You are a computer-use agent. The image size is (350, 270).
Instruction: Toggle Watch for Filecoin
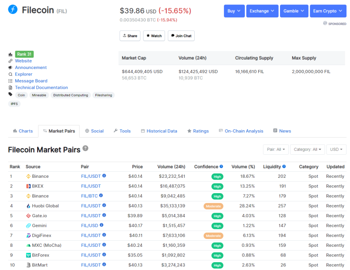(154, 36)
